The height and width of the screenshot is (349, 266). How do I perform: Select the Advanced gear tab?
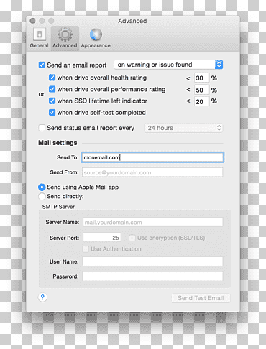coord(65,38)
